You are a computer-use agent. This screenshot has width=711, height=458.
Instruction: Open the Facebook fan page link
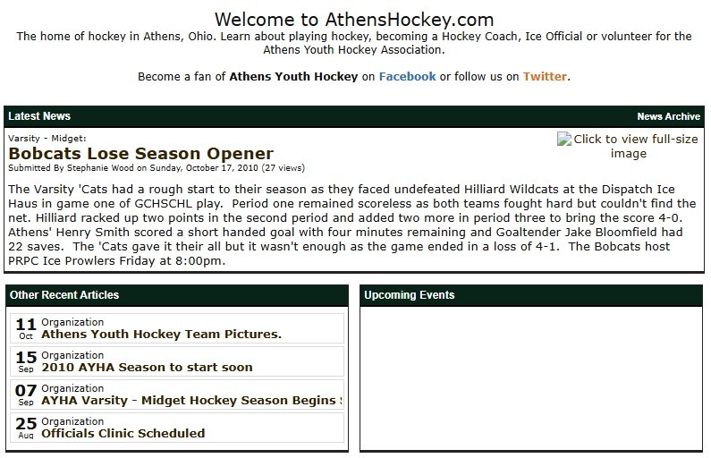[407, 76]
